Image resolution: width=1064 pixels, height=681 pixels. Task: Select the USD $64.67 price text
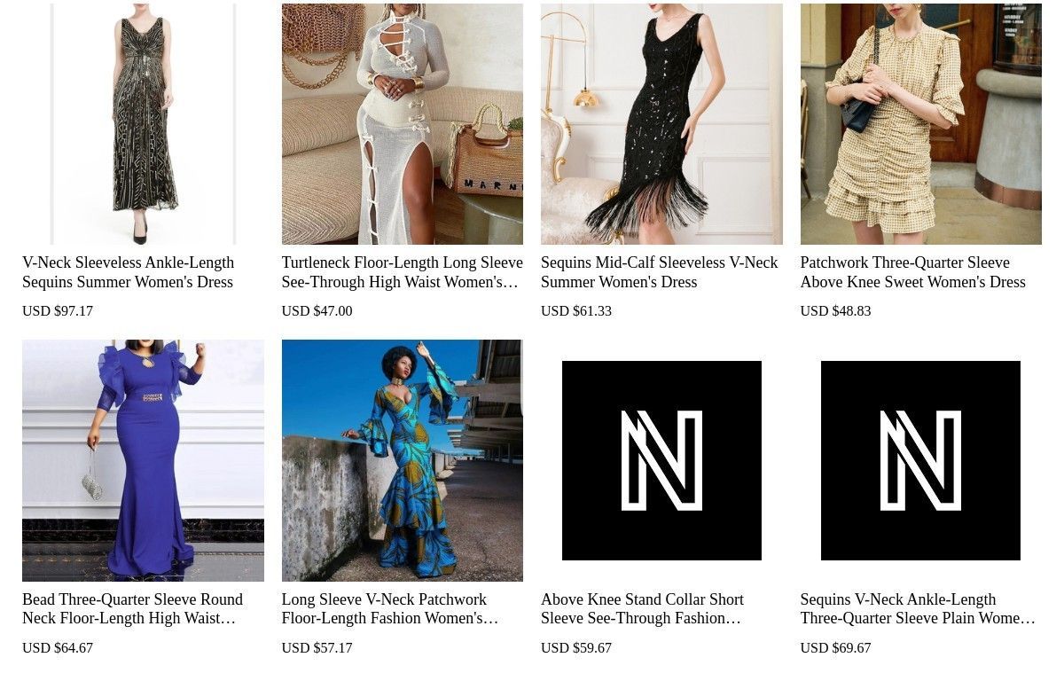click(58, 648)
